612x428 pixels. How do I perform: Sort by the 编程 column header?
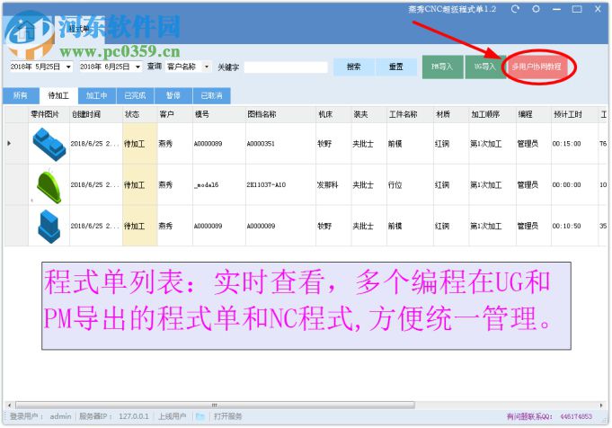(x=533, y=114)
